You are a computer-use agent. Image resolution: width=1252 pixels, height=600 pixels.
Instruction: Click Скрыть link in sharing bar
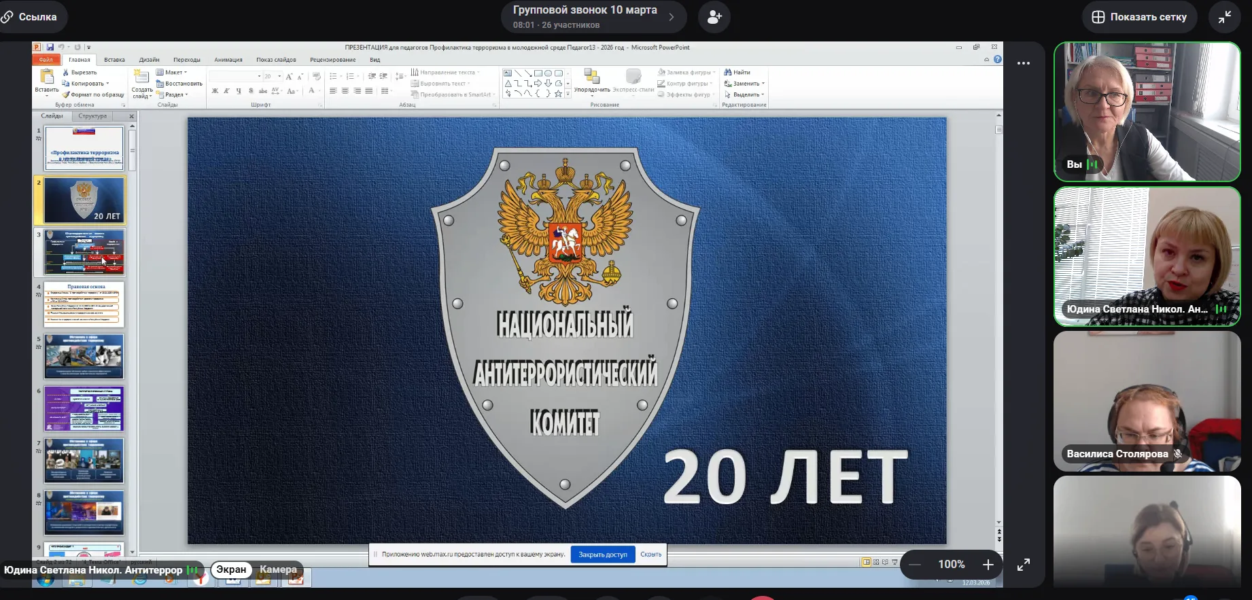pos(650,554)
